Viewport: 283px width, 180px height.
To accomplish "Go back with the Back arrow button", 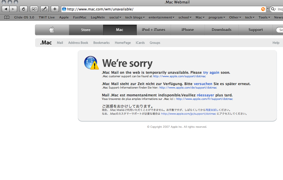I will 6,9.
